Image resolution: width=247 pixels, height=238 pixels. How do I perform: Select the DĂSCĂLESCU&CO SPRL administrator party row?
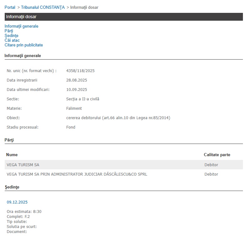click(124, 174)
